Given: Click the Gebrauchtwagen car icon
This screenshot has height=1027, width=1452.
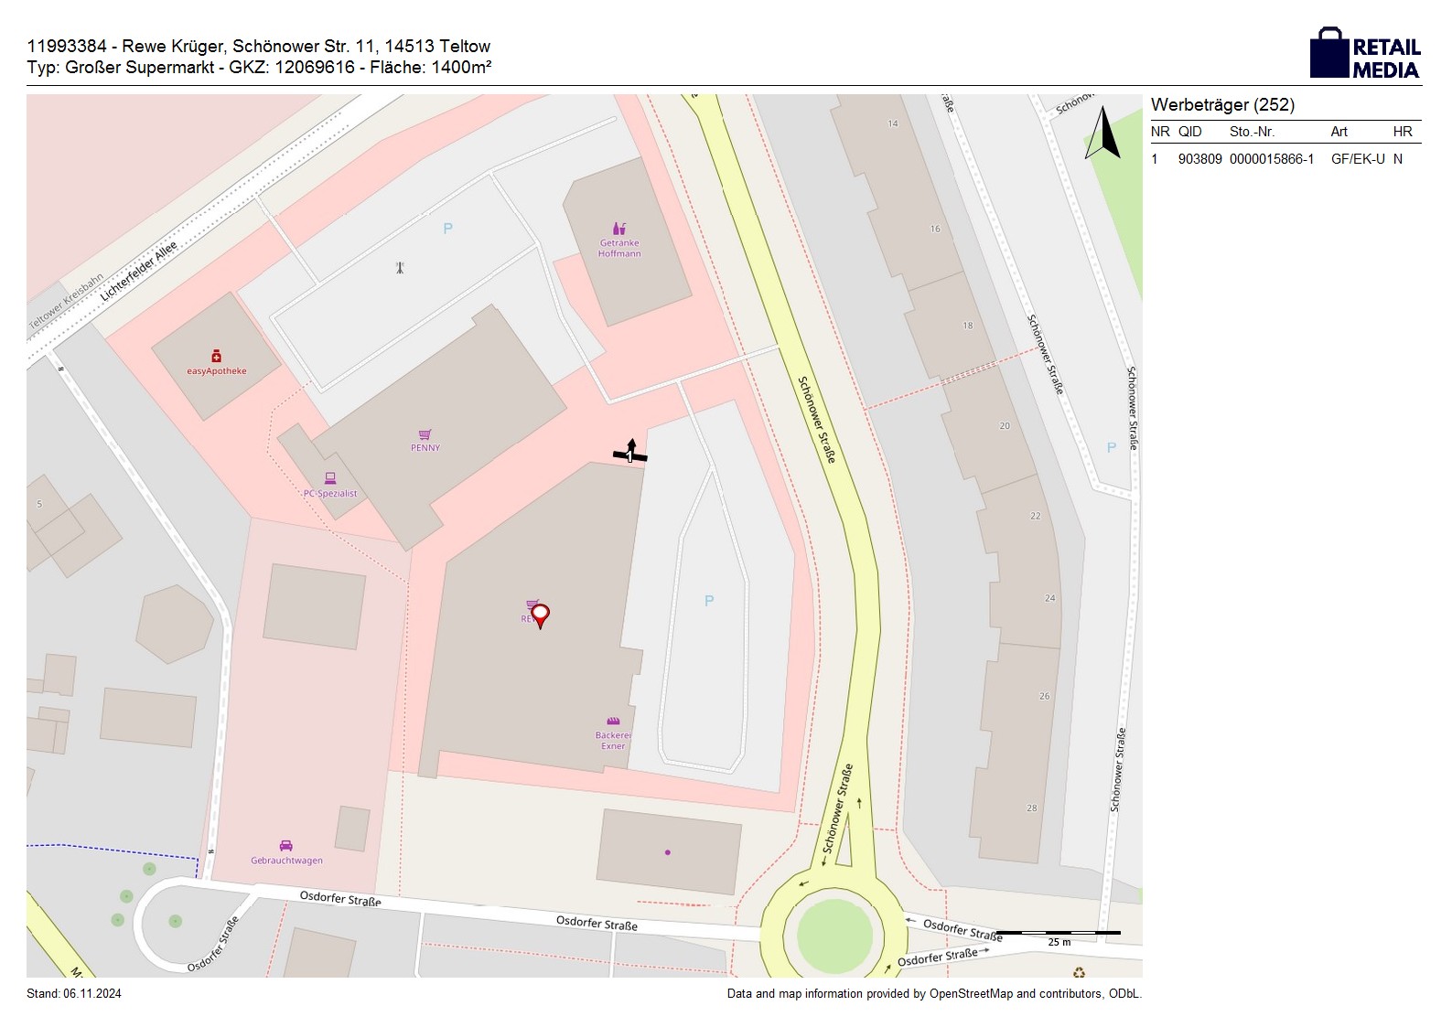Looking at the screenshot, I should [286, 846].
